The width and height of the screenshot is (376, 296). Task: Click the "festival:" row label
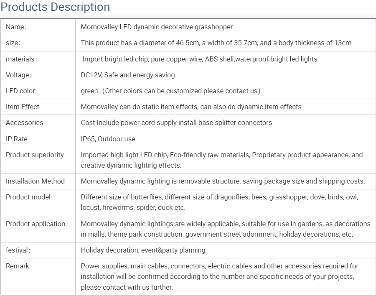pos(18,250)
